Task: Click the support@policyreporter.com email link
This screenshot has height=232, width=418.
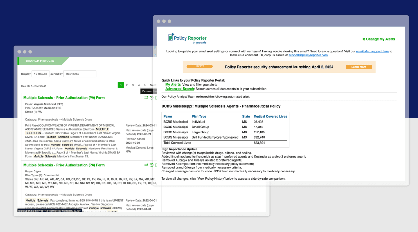Action: (308, 55)
